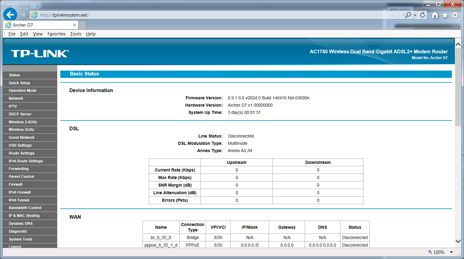The image size is (464, 259).
Task: Open IPv6 Tunnel page
Action: 30,200
